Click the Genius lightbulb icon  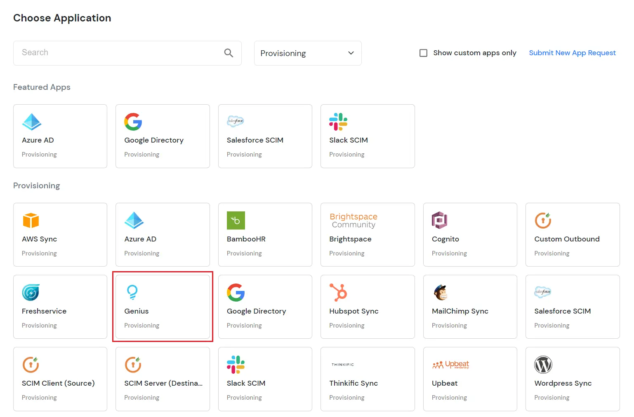(x=132, y=292)
